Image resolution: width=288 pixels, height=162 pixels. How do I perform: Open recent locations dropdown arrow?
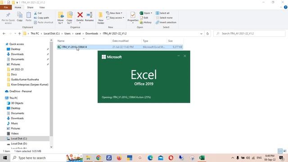click(x=15, y=34)
